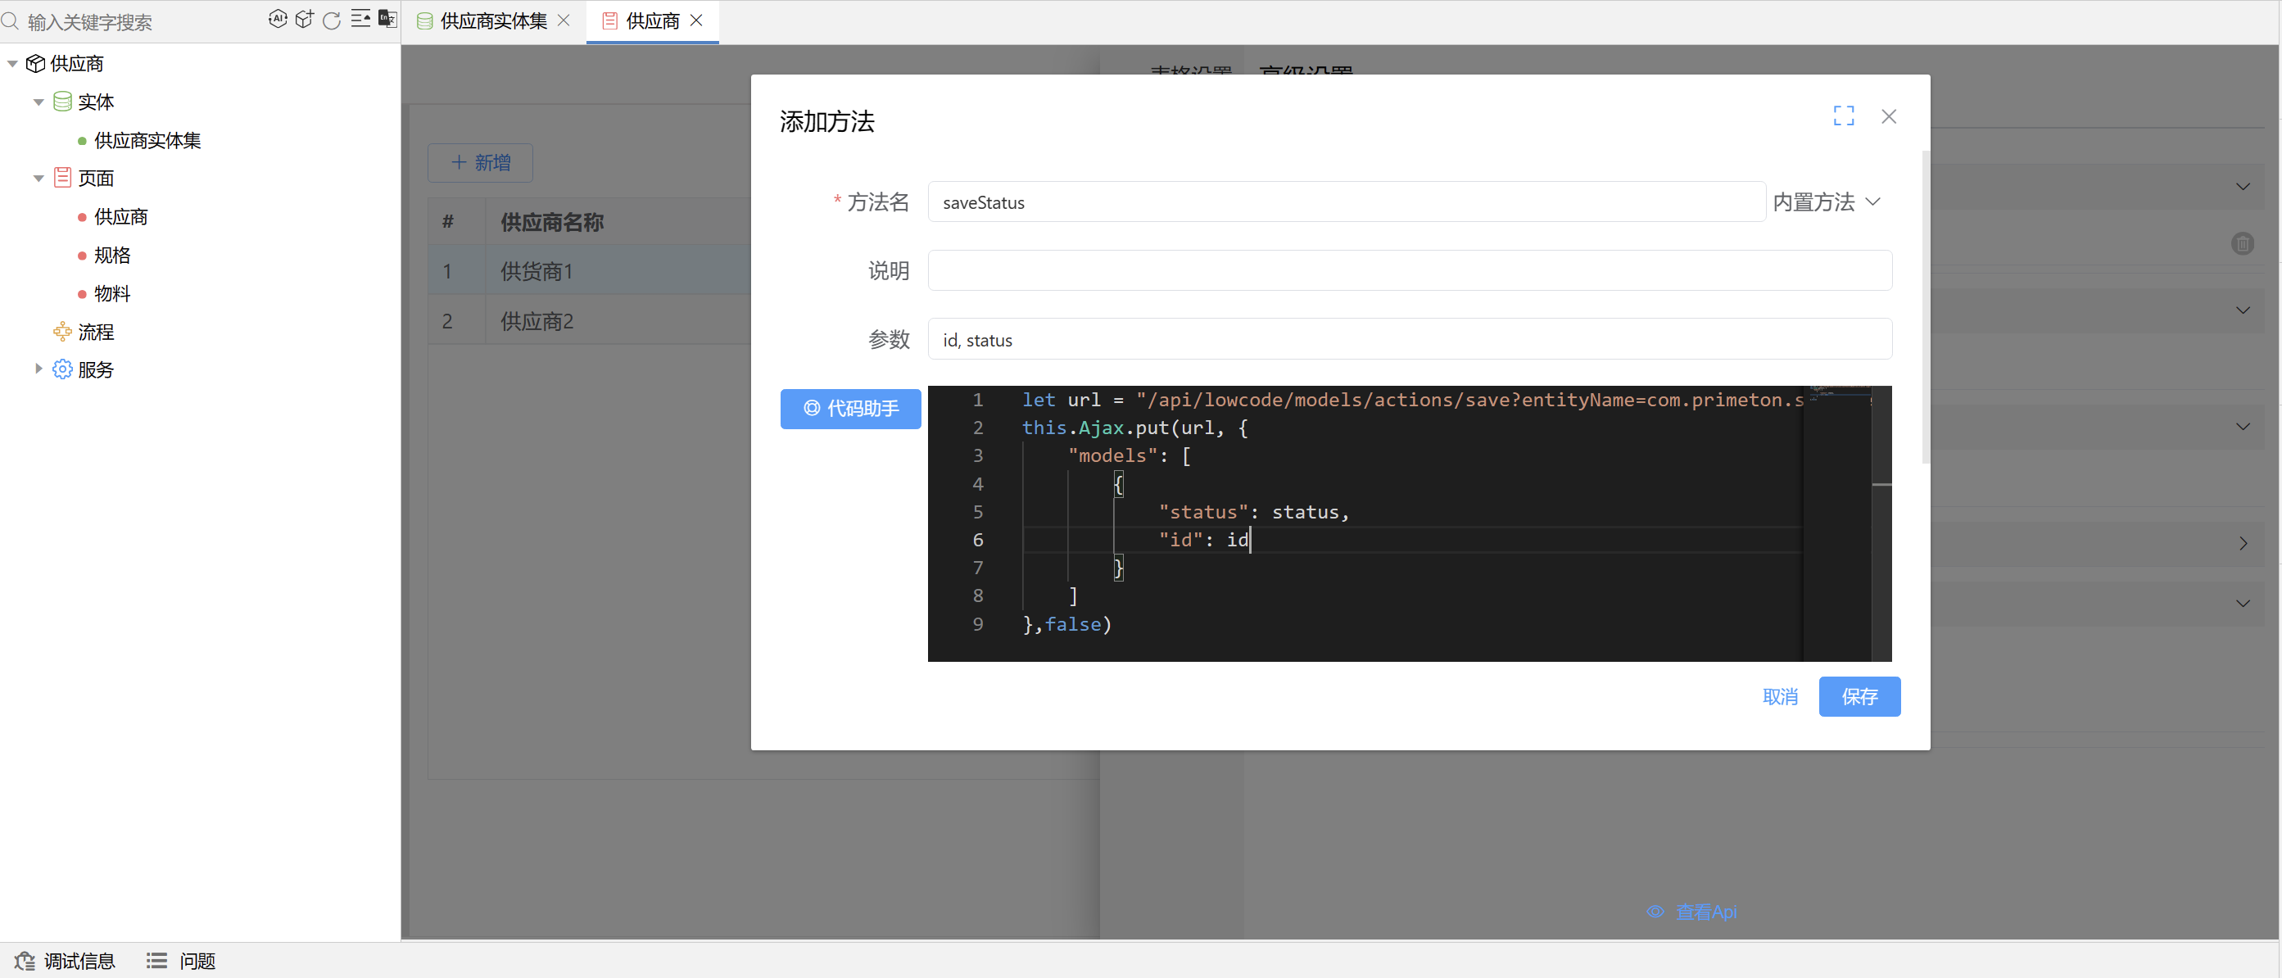The width and height of the screenshot is (2282, 978).
Task: Maximize dialog with fullscreen icon
Action: [1843, 116]
